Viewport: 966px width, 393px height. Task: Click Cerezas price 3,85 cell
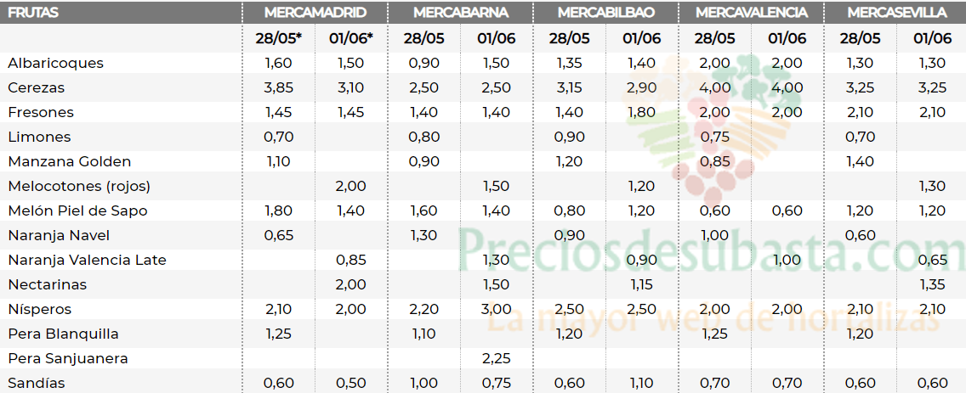click(278, 87)
